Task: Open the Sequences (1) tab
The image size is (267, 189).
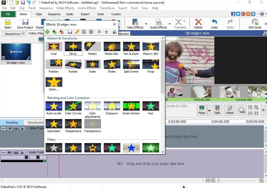Action: pos(15,34)
